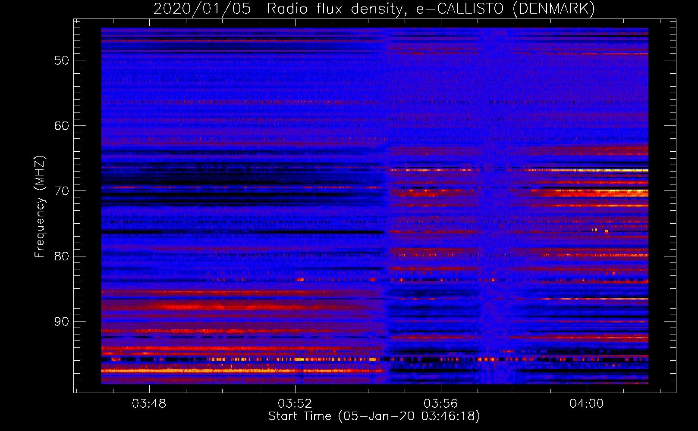Click the plot title 'Radio flux density, e-CALLISTO (DENMARK)'
698x431 pixels.
431,9
